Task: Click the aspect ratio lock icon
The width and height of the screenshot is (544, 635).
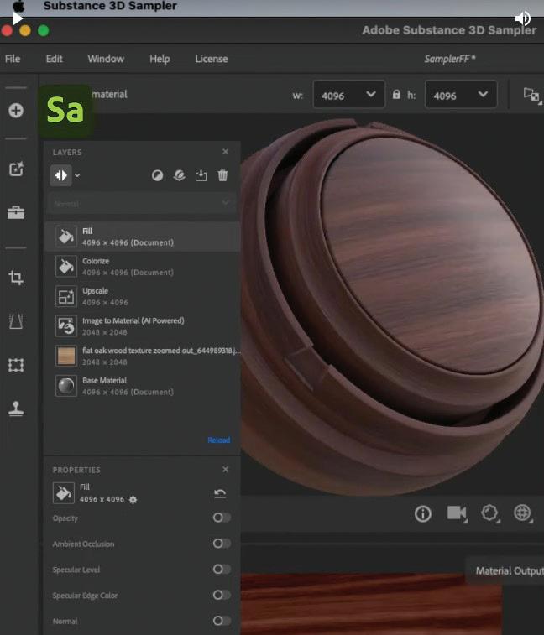Action: coord(396,94)
